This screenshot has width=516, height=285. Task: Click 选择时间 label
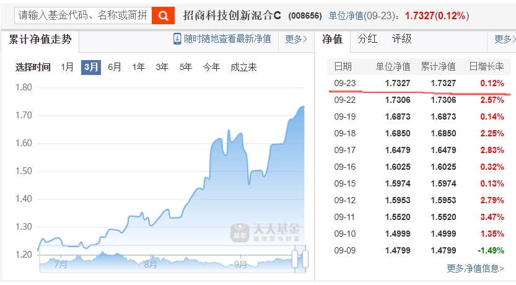tap(33, 67)
